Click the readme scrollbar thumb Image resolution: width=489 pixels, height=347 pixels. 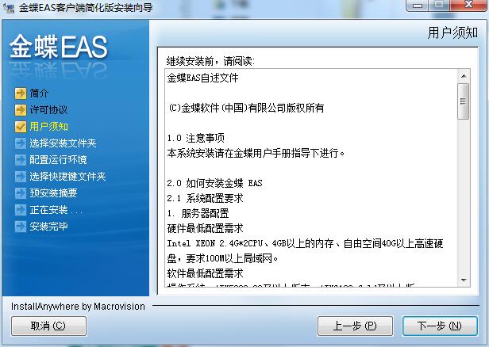pyautogui.click(x=464, y=101)
